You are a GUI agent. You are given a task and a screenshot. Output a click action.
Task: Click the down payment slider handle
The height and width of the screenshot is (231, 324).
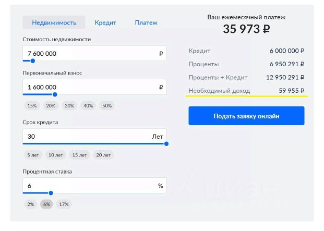pyautogui.click(x=55, y=94)
